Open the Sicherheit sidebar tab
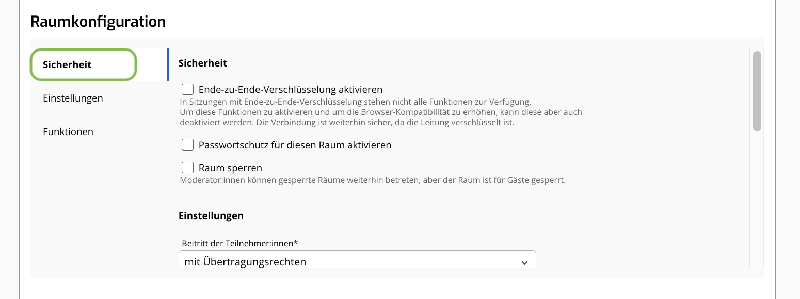The image size is (800, 299). [83, 65]
